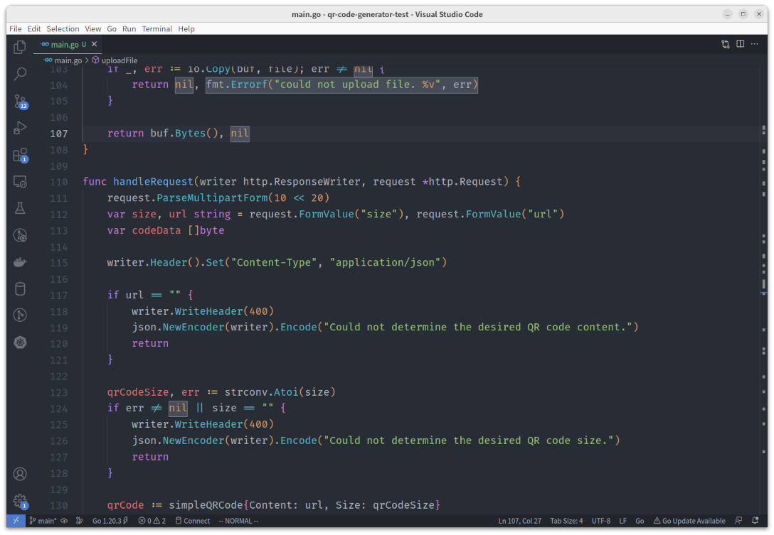The height and width of the screenshot is (535, 774).
Task: Click the editor vertical scrollbar
Action: point(763,291)
